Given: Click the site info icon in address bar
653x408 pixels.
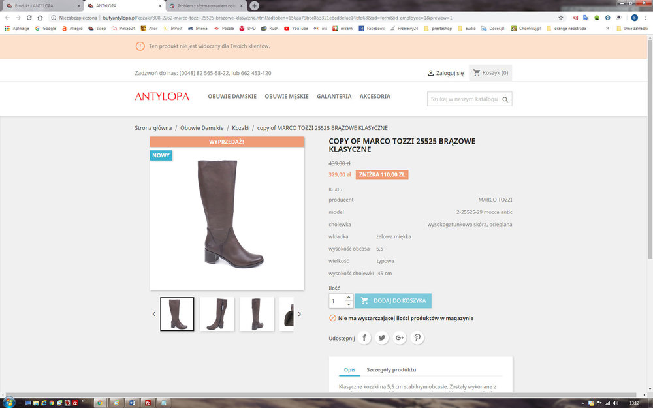Looking at the screenshot, I should 54,18.
